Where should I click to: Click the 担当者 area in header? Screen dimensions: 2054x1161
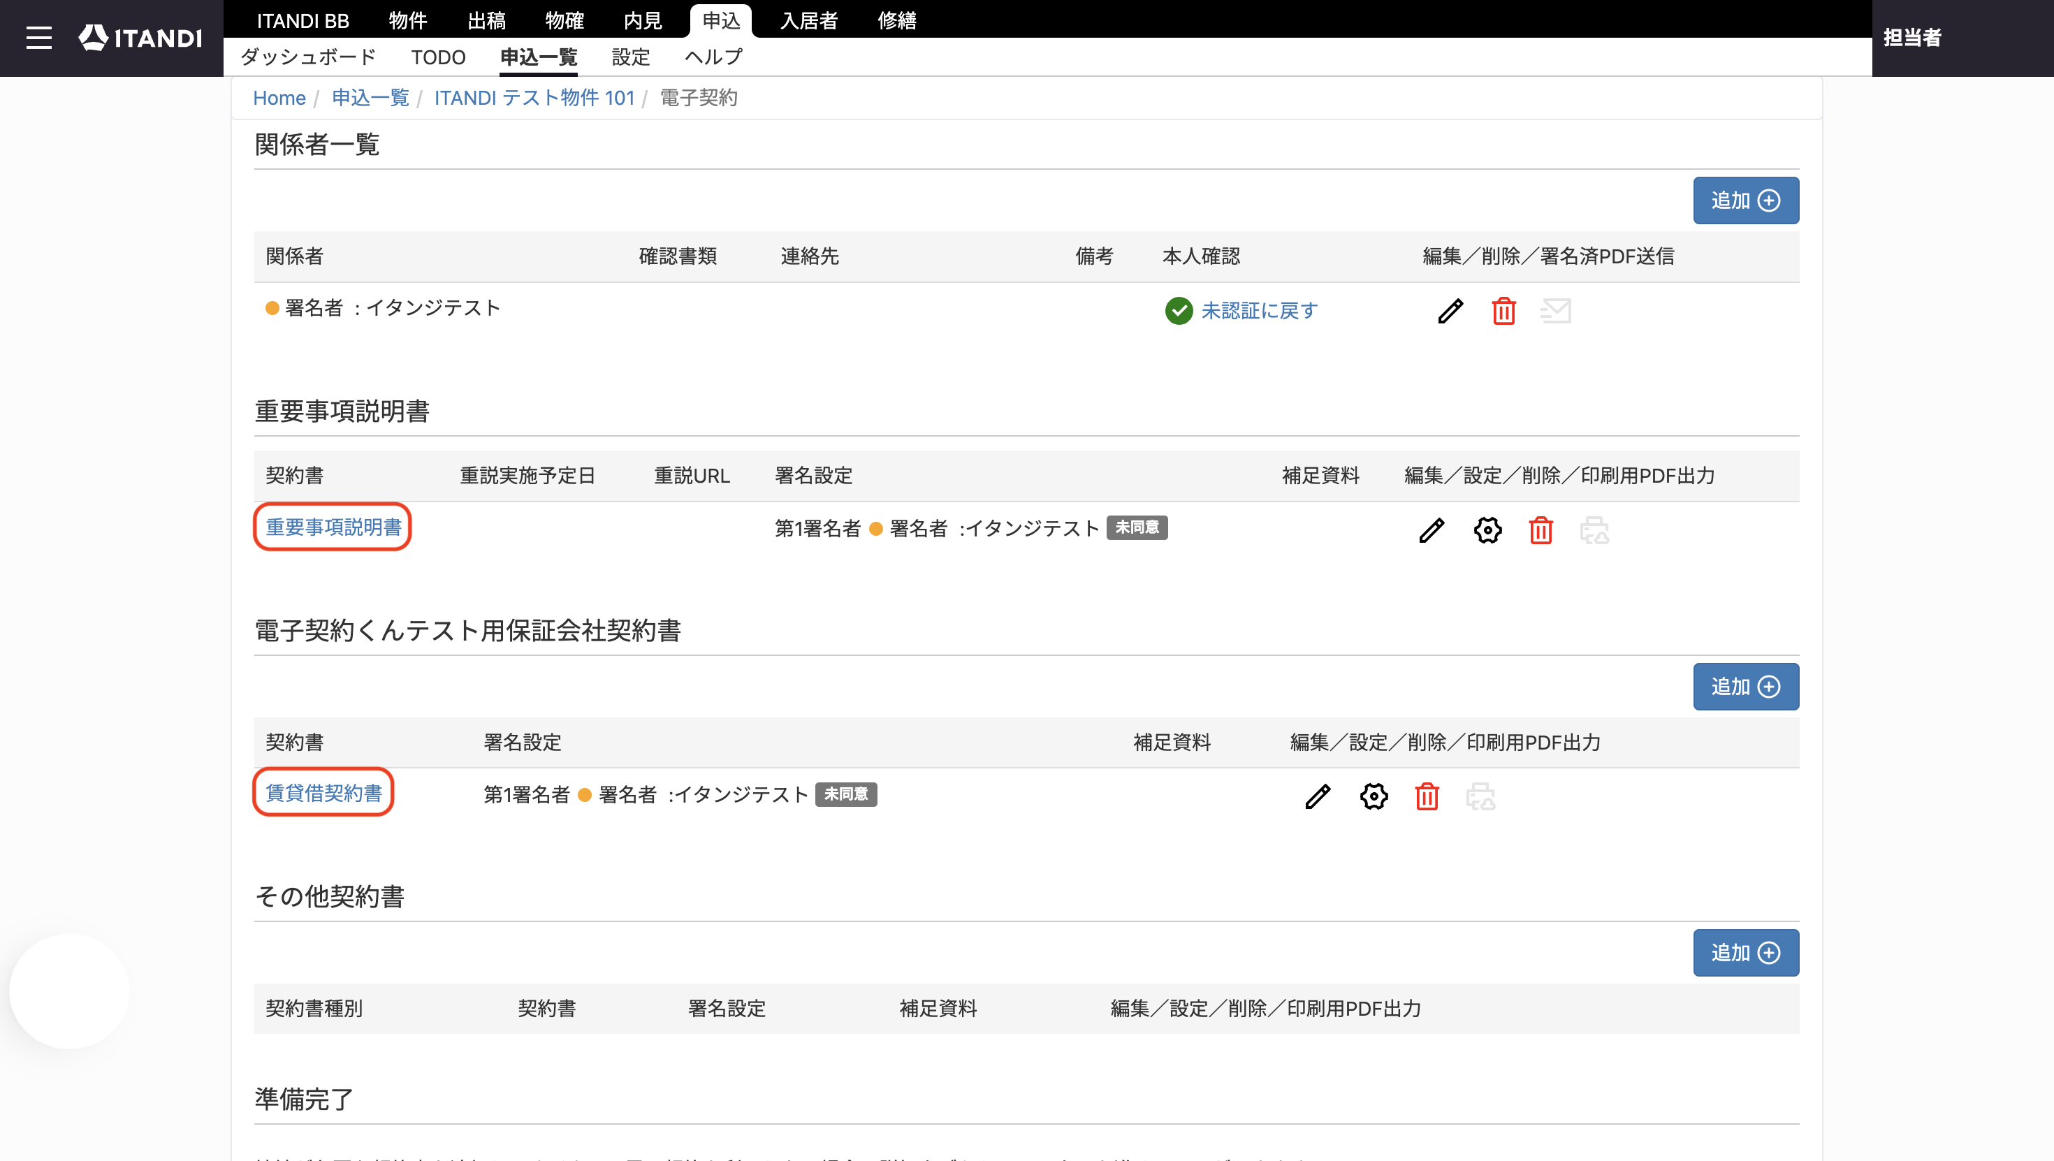coord(1912,38)
